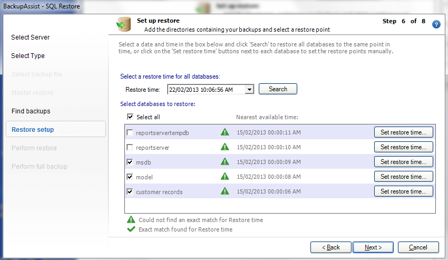Set restore time for reportservertempdb
Screen dimensions: 448x260
click(x=403, y=132)
